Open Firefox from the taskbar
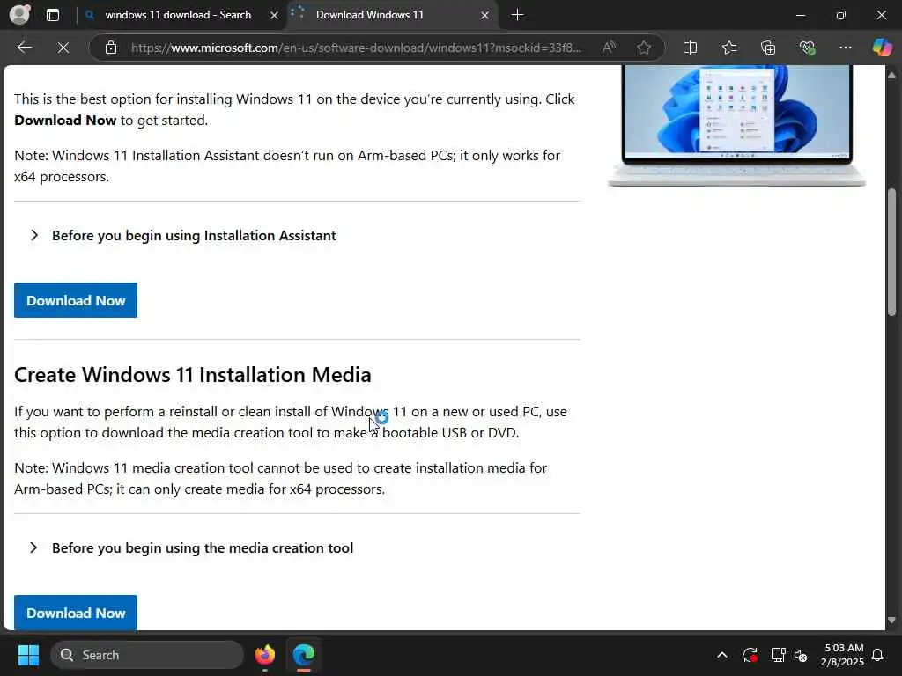Screen dimensions: 902x676 pos(264,655)
